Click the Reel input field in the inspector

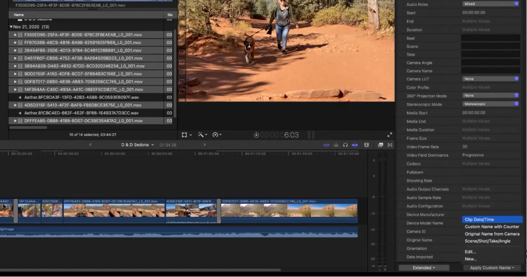pyautogui.click(x=490, y=38)
